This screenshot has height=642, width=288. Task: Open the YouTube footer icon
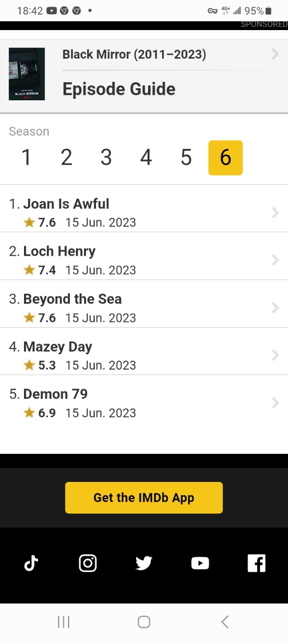200,563
